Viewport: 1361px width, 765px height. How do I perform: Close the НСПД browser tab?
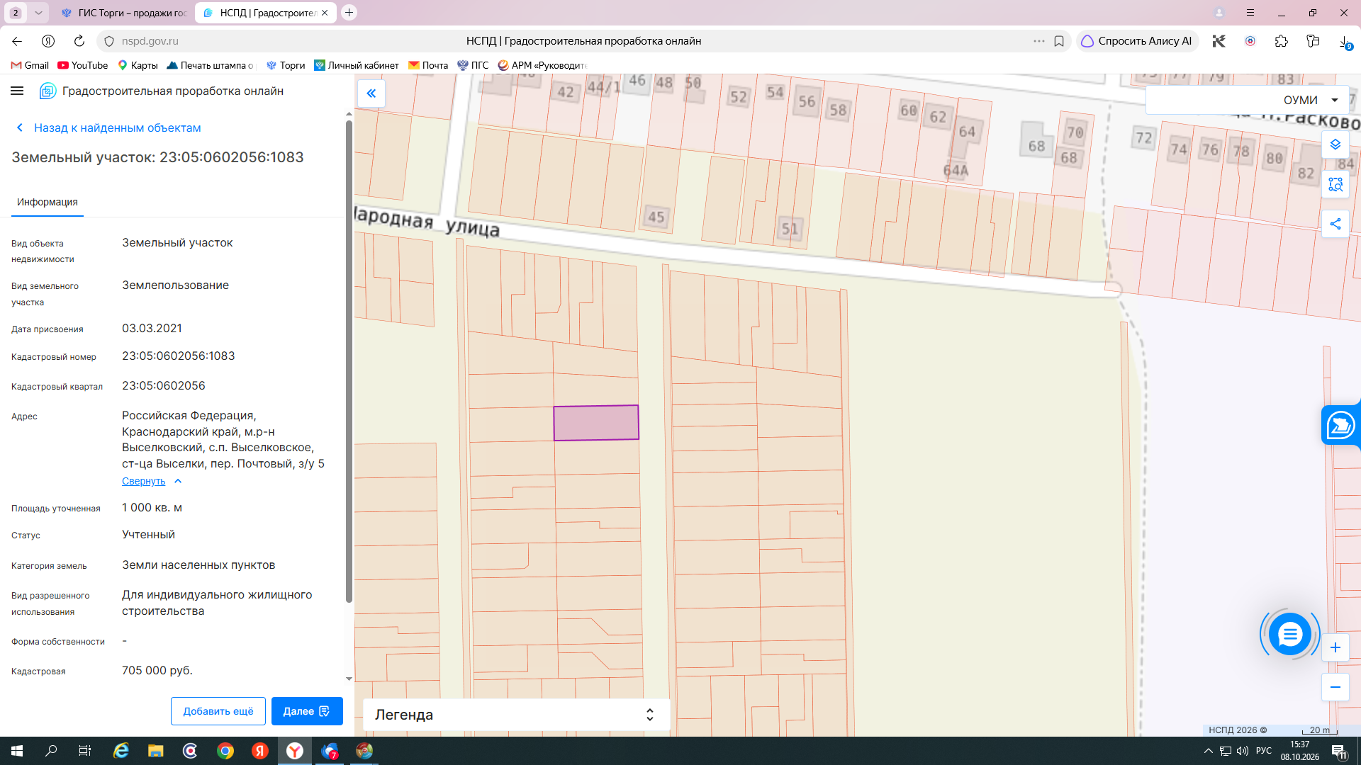click(325, 13)
